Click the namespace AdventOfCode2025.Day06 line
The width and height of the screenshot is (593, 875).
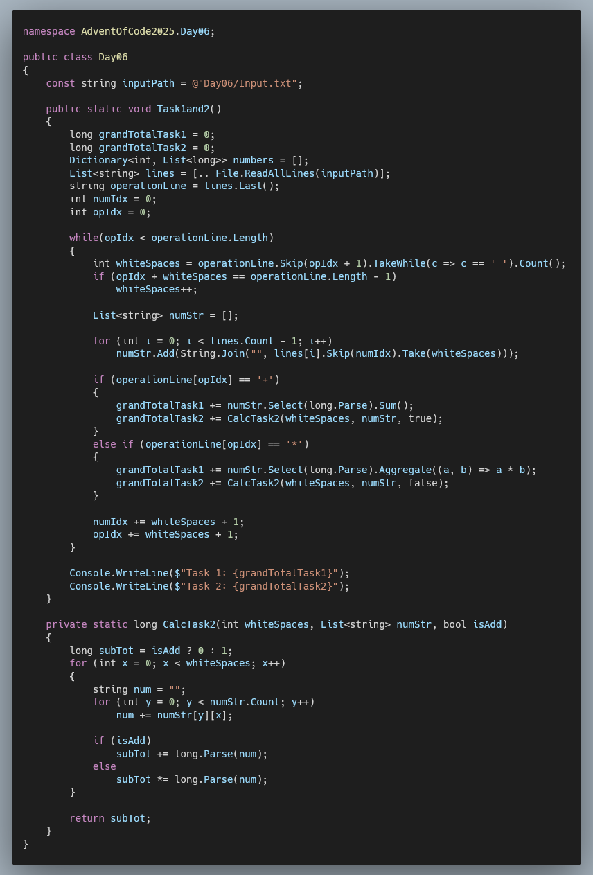118,31
